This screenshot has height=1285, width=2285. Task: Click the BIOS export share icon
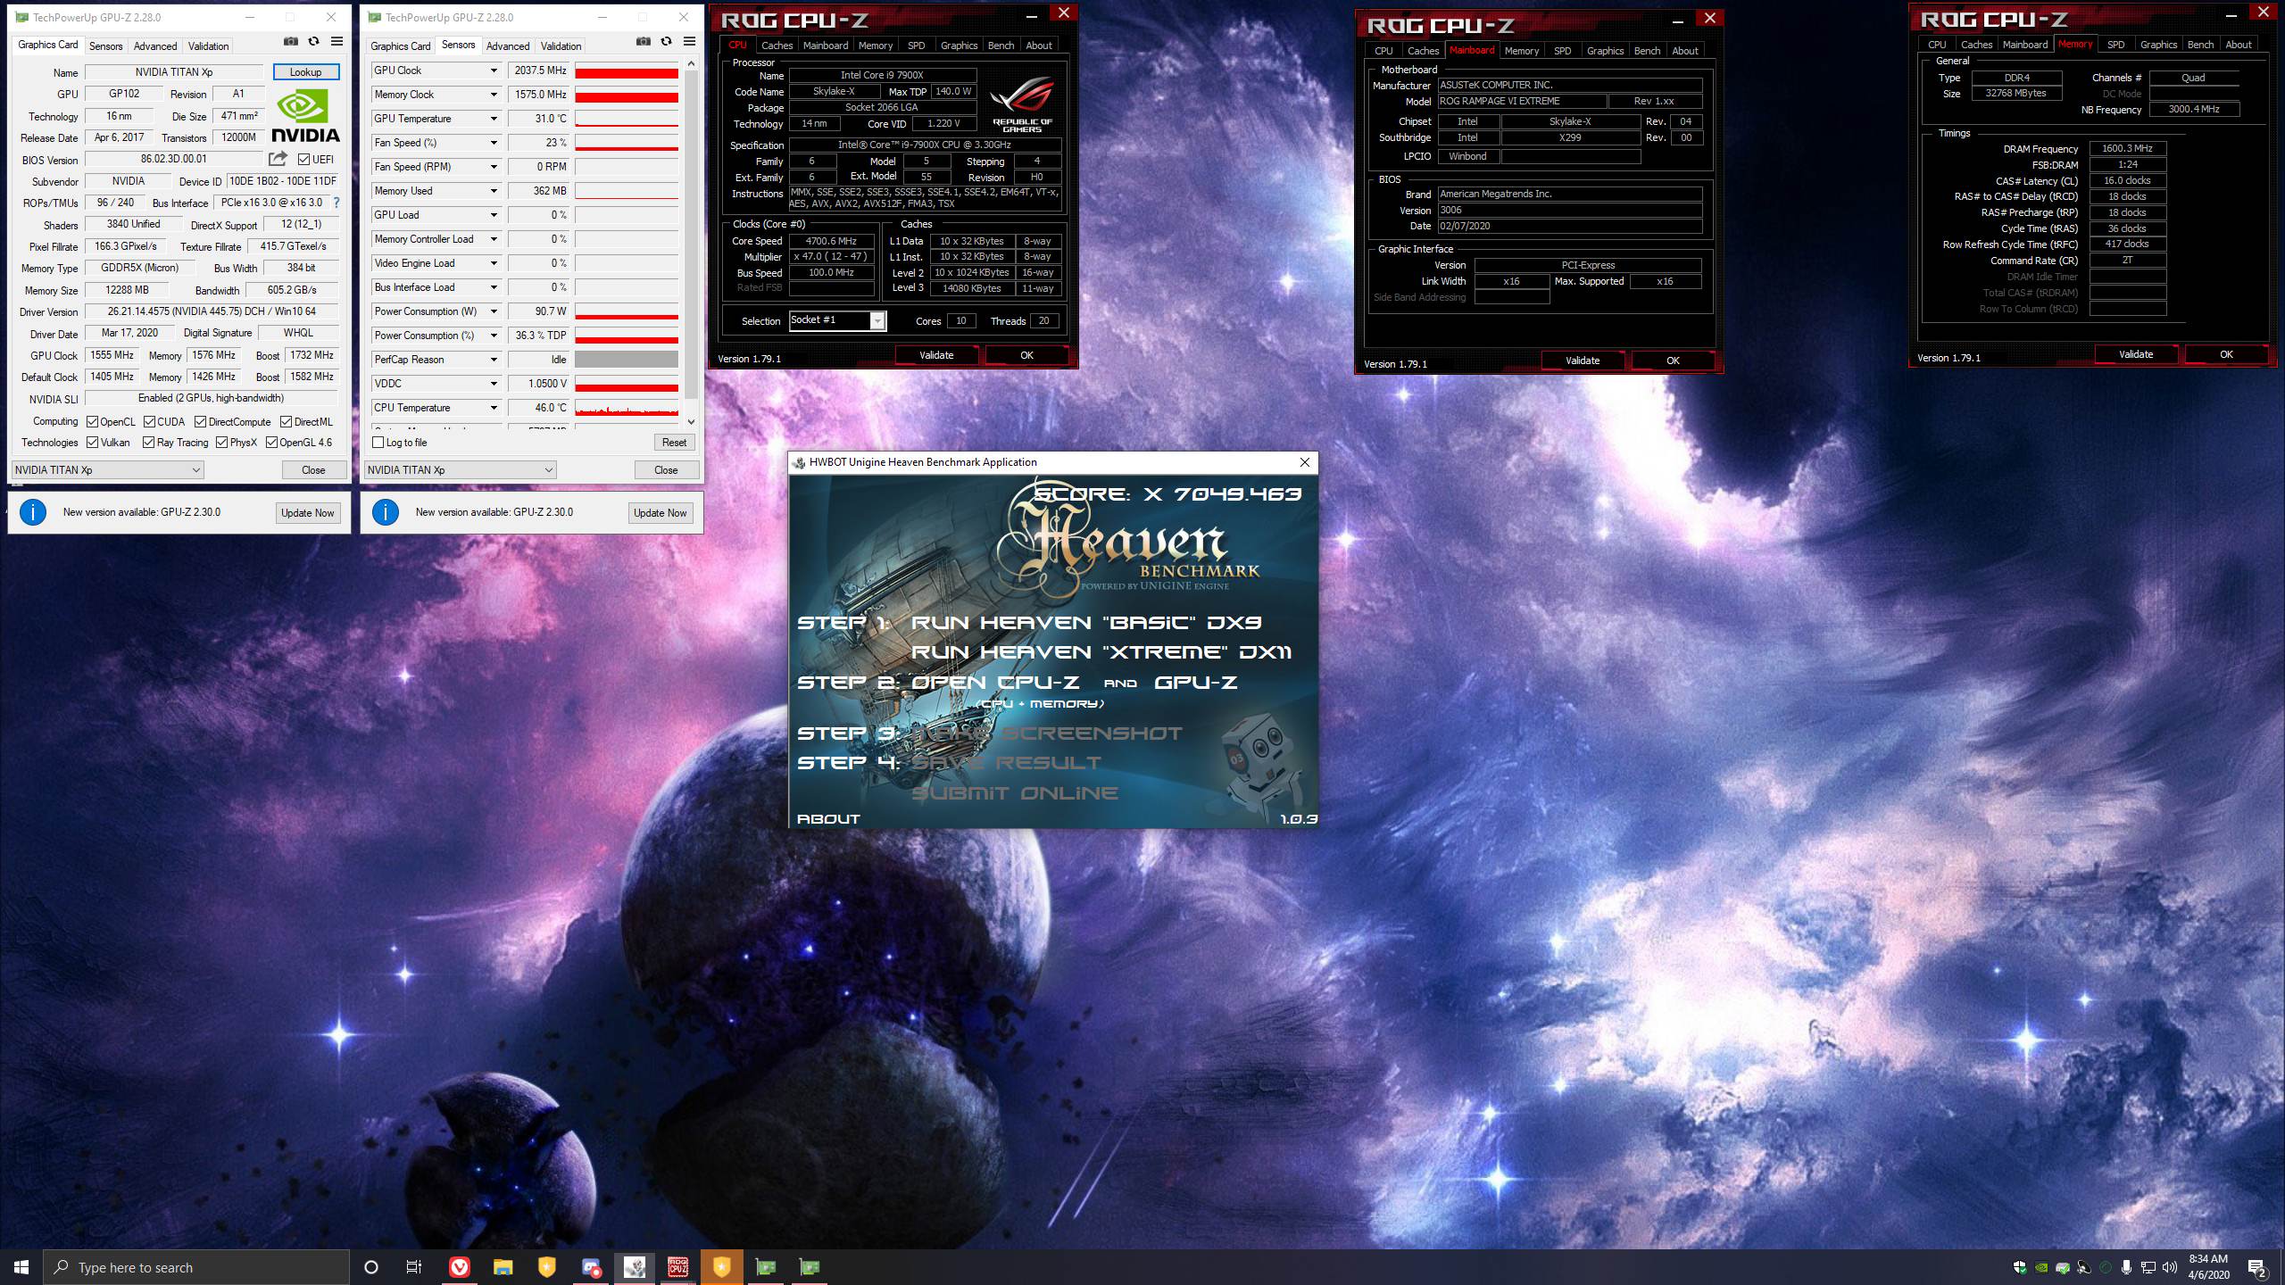[278, 159]
